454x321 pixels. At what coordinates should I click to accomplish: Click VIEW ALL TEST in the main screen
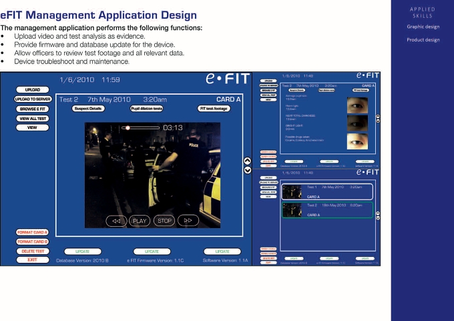(33, 119)
